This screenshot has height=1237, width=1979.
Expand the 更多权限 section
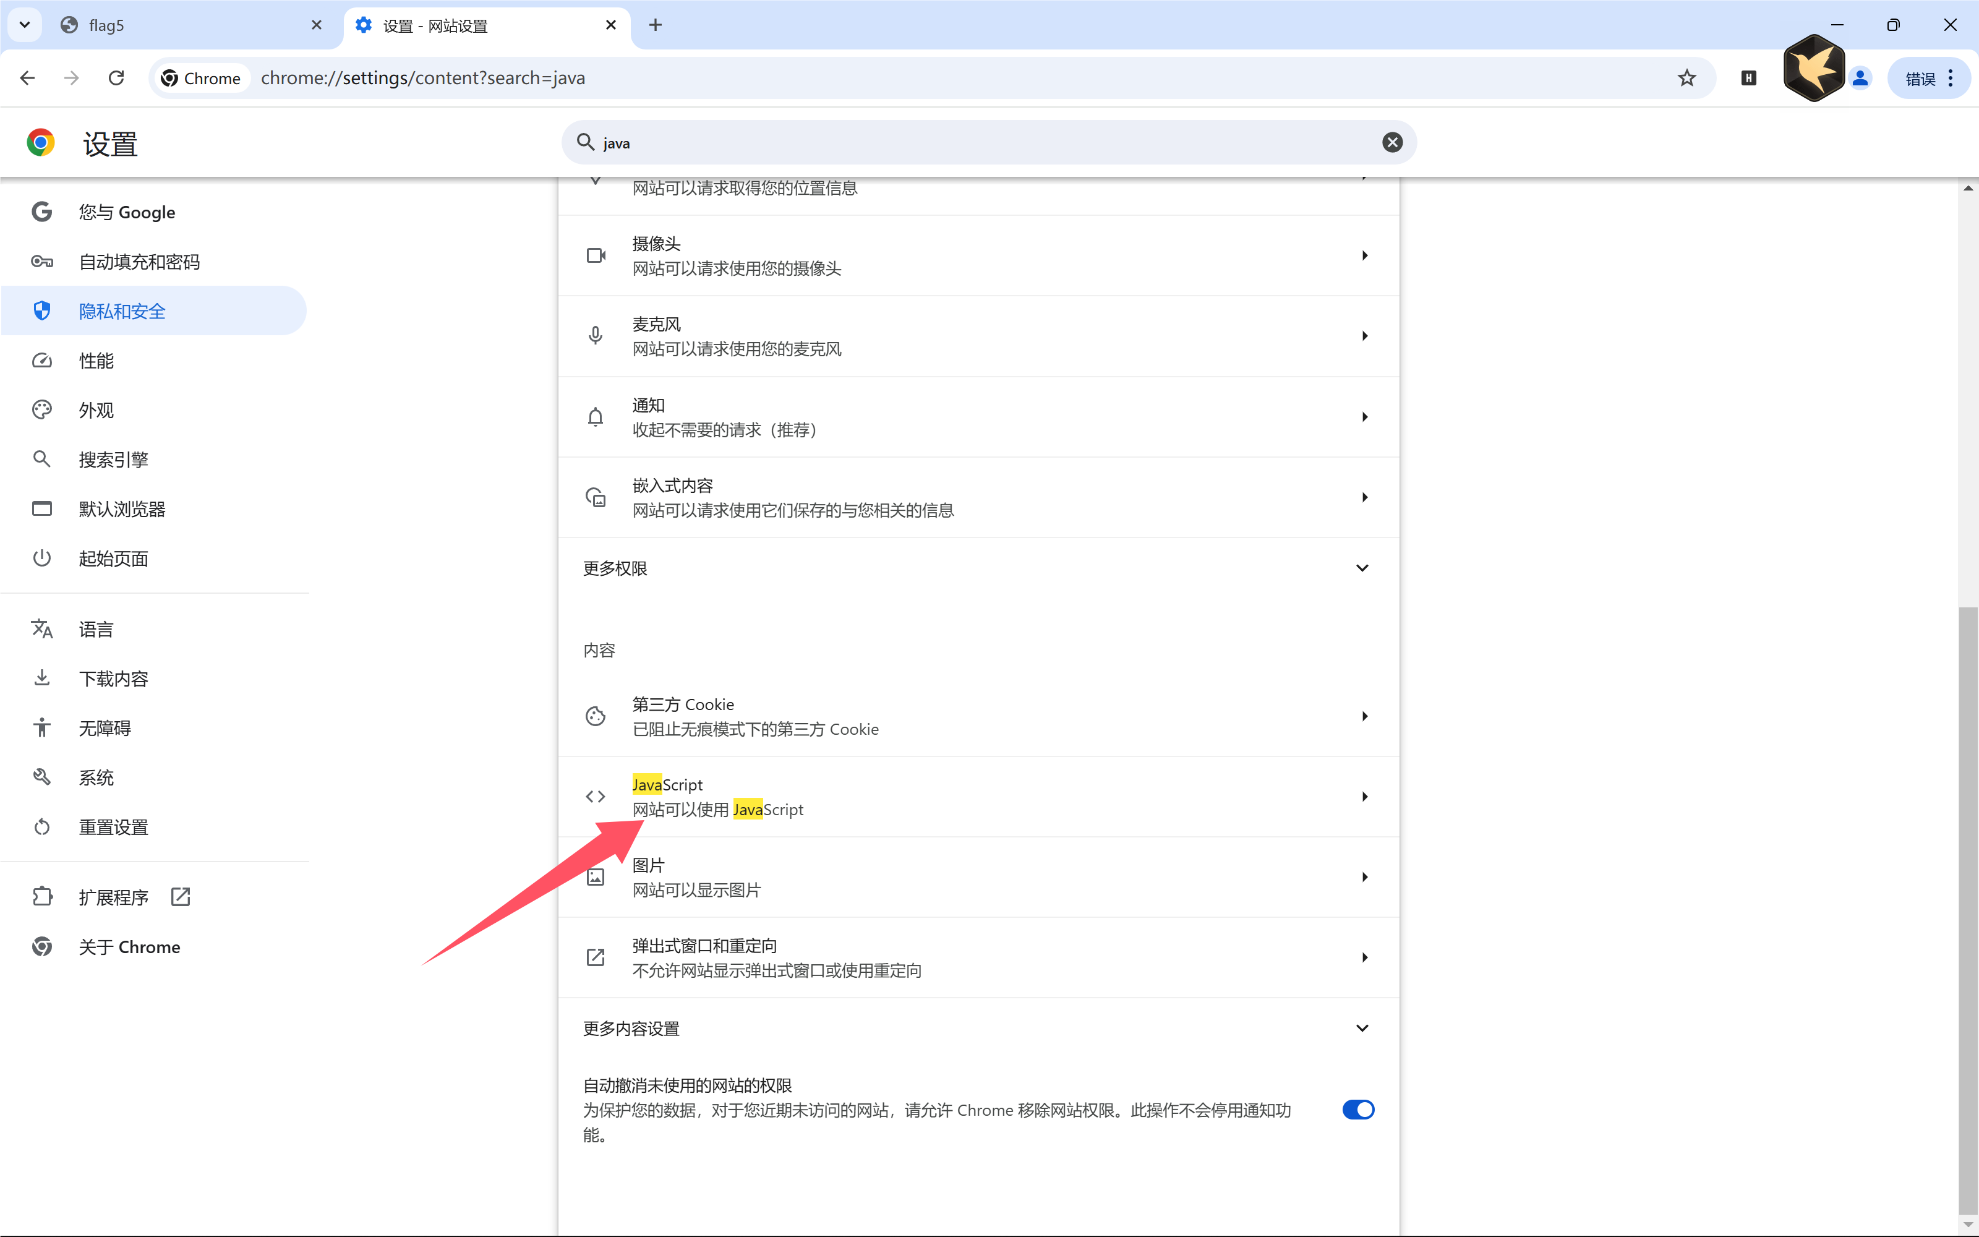(979, 568)
